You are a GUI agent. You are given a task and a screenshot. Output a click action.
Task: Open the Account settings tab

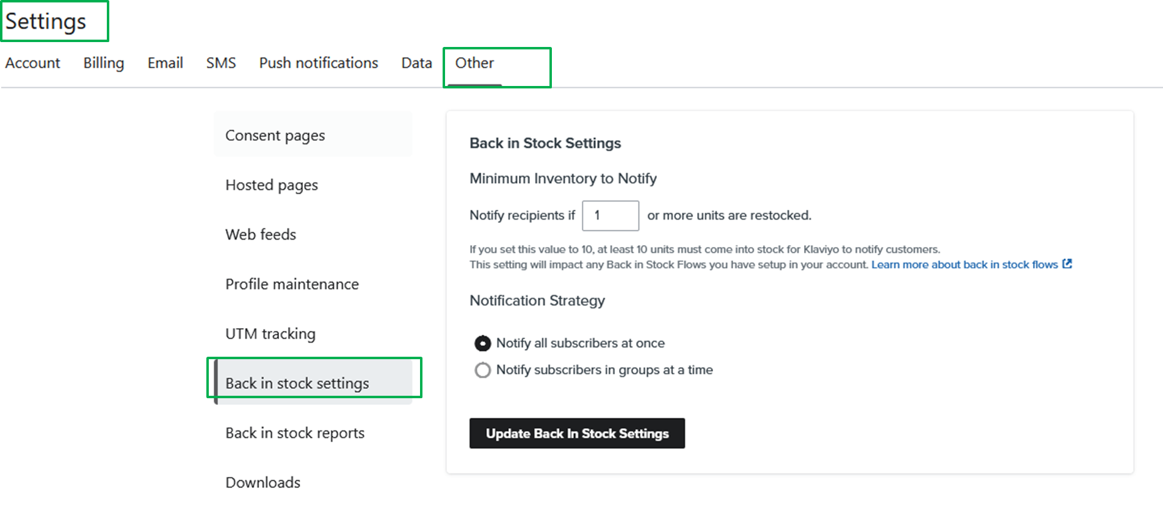pos(33,63)
